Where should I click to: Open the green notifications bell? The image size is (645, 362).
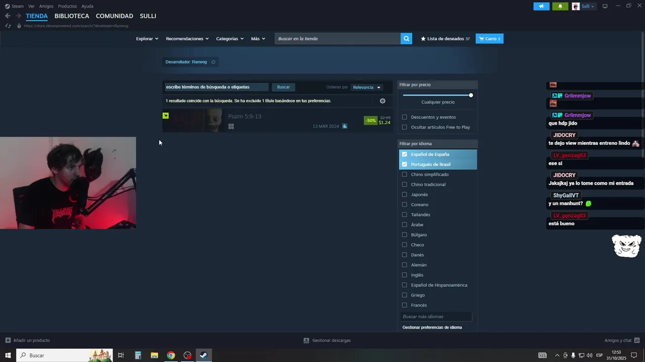560,6
